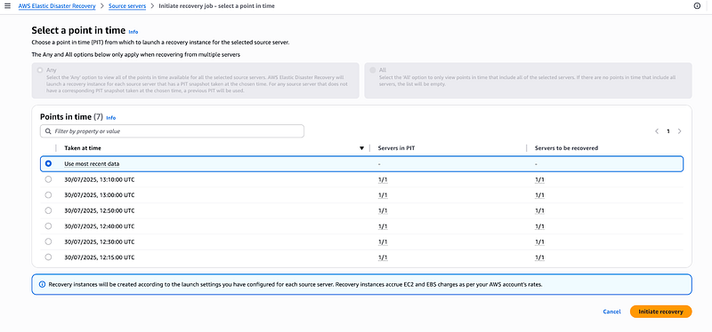Choose the 30/07/2025, 12:15:00 UTC snapshot
Screen dimensions: 712x332
click(x=49, y=257)
